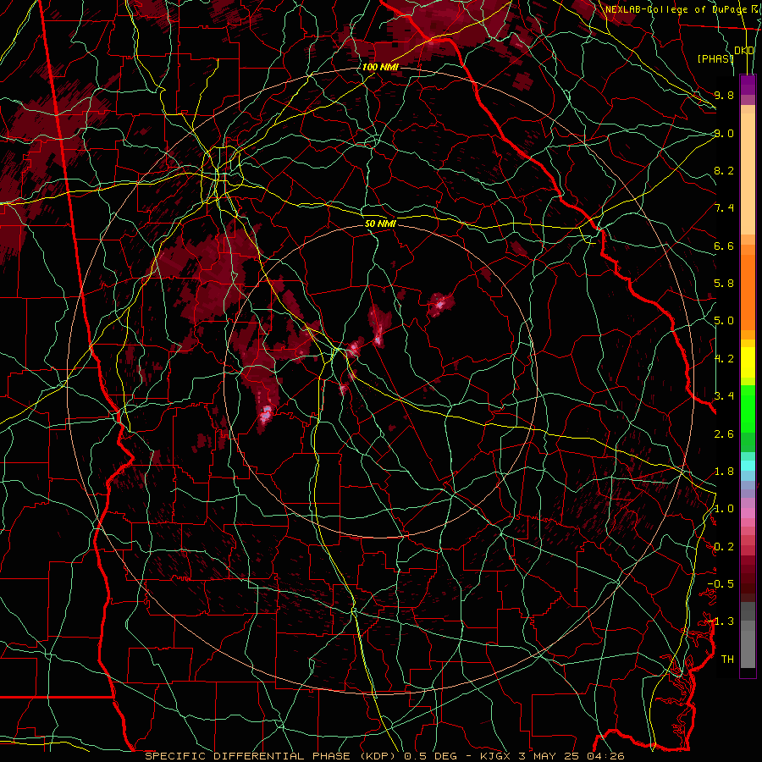Pick the cyan segment of the color bar
The height and width of the screenshot is (762, 762).
748,465
